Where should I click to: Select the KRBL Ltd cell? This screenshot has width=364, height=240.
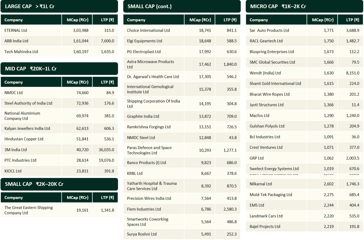pos(153,173)
